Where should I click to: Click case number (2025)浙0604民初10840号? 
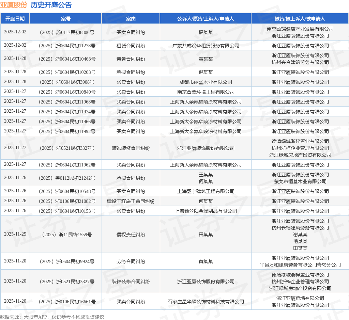tap(67, 92)
